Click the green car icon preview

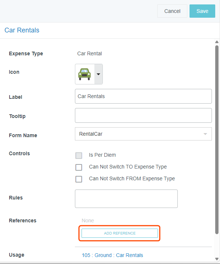tap(84, 74)
